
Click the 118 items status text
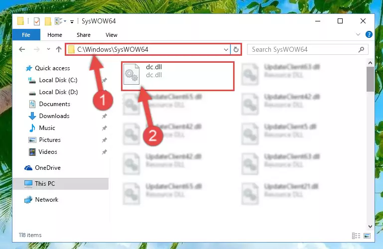(x=30, y=235)
